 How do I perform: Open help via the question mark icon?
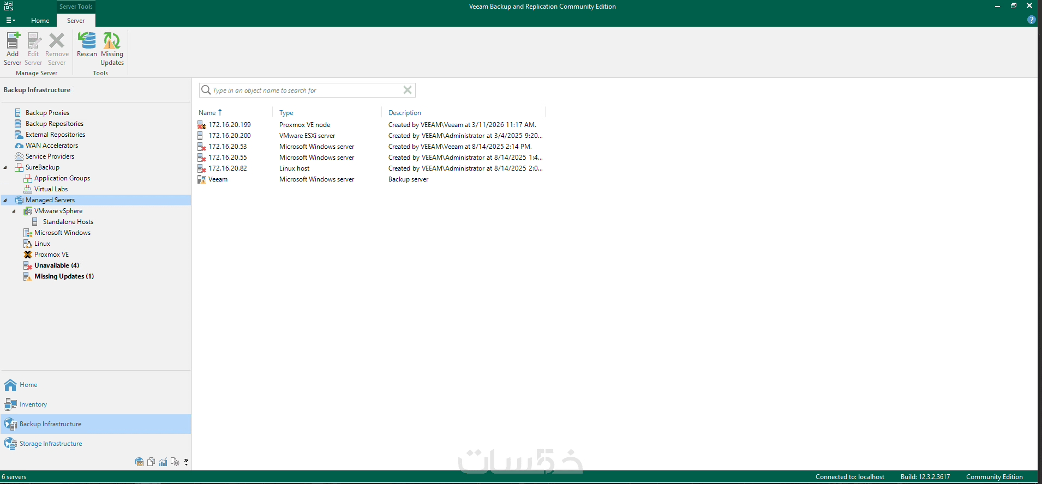(x=1031, y=20)
